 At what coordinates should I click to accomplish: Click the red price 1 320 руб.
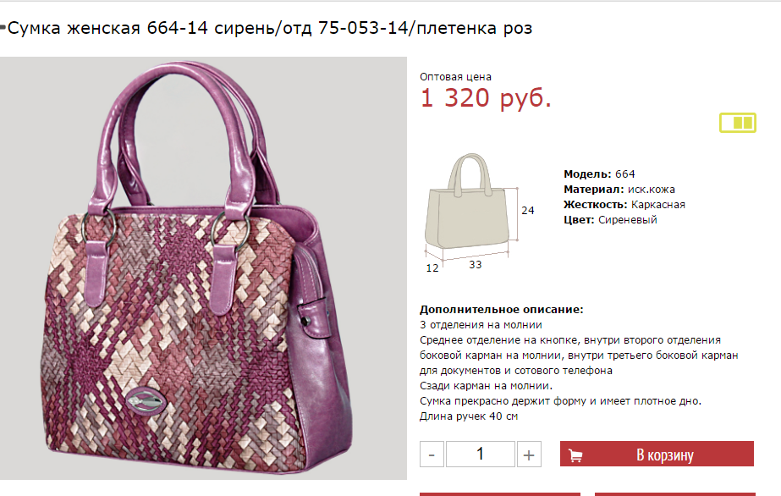pos(486,97)
